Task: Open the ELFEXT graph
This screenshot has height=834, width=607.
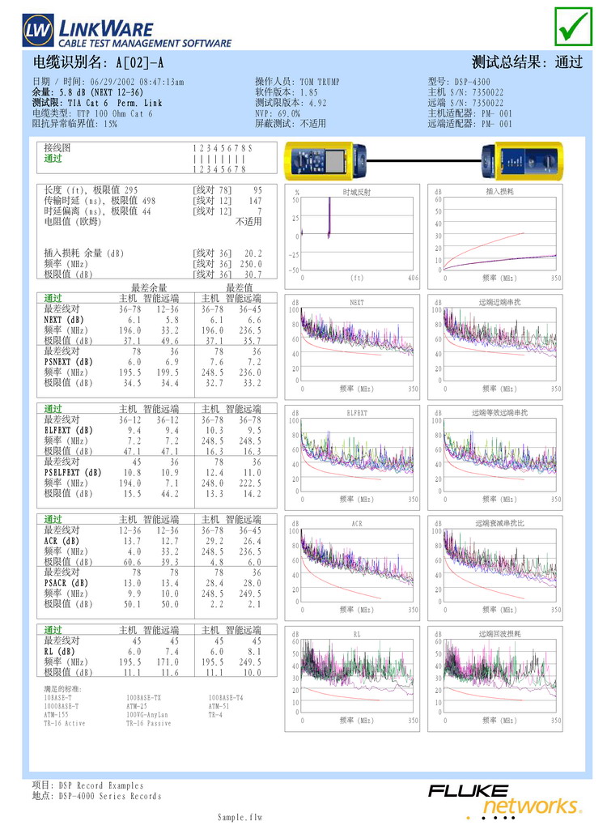Action: [x=356, y=455]
